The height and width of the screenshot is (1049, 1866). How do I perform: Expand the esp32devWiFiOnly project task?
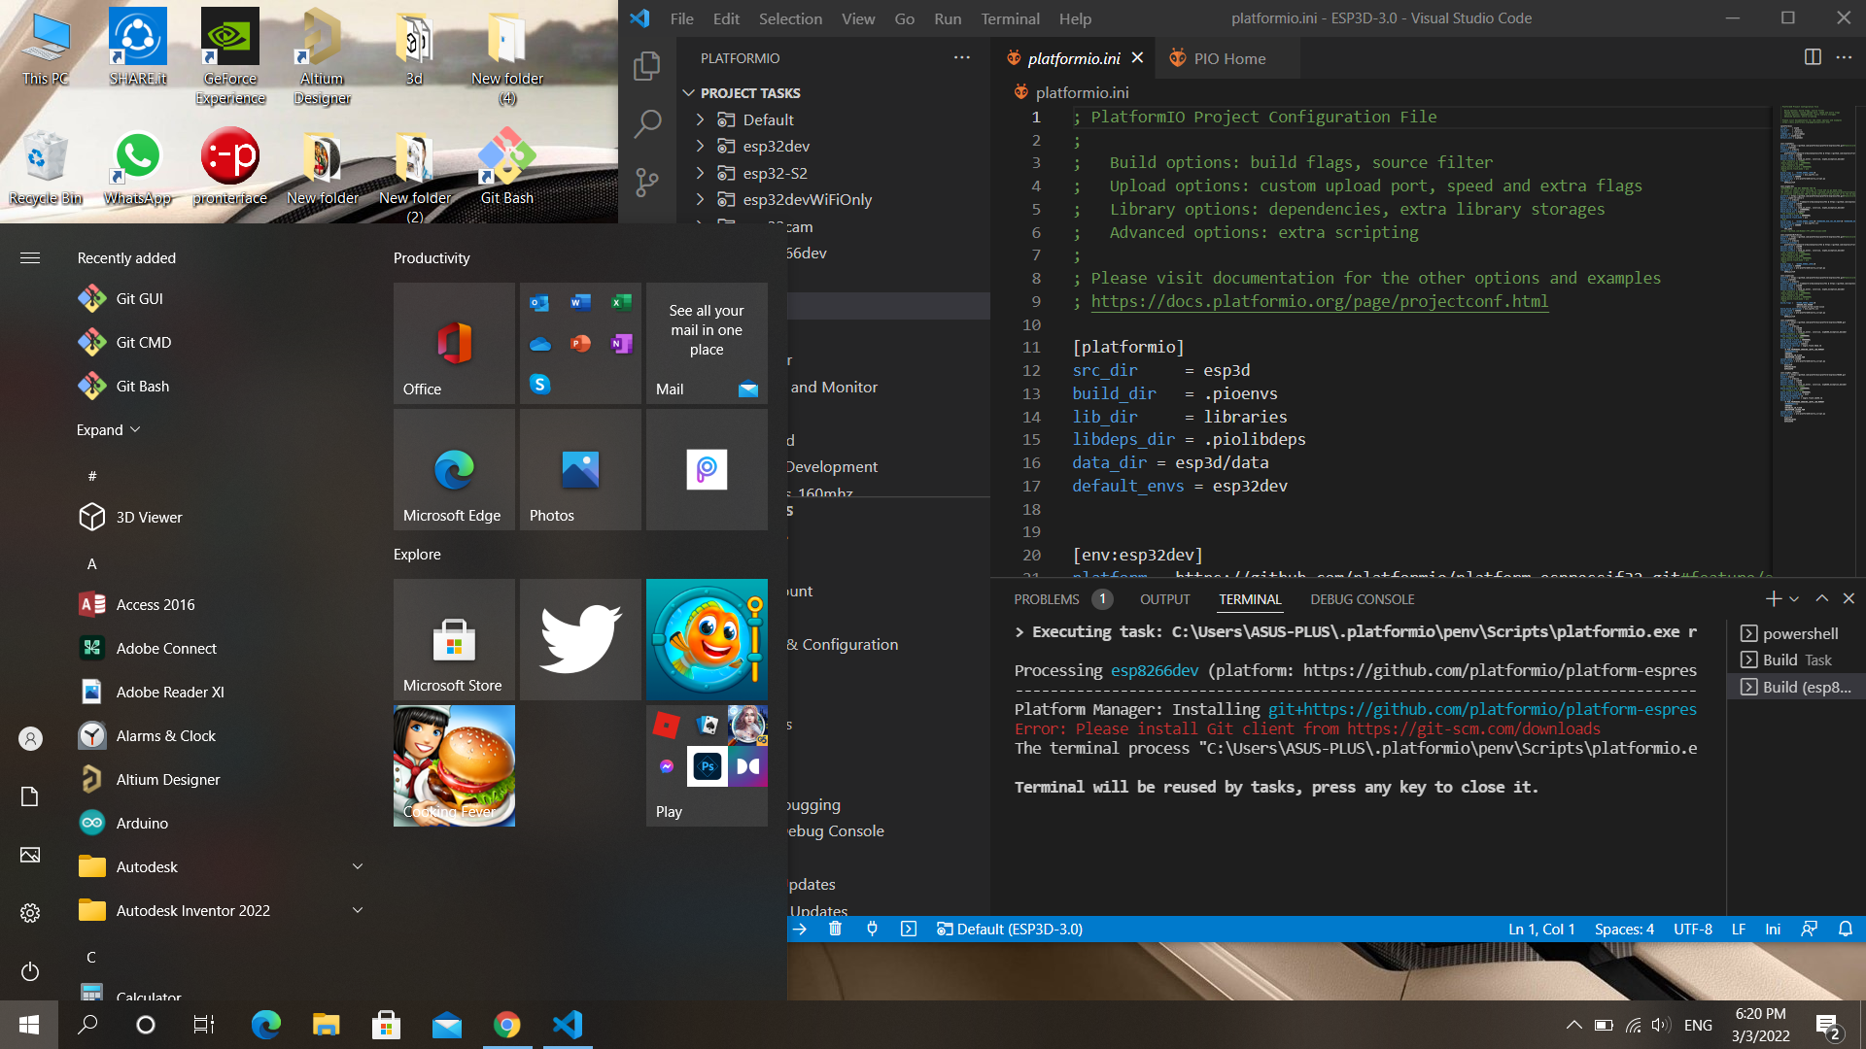click(x=700, y=199)
